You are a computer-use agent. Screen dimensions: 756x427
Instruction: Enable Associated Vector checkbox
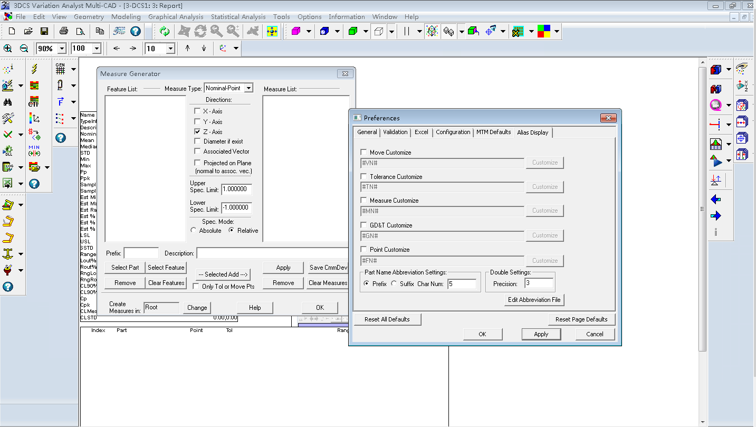click(197, 151)
